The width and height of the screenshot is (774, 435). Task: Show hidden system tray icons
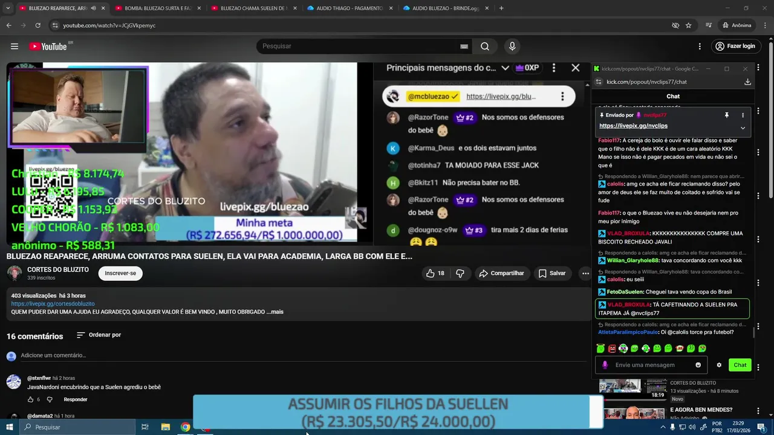[663, 427]
